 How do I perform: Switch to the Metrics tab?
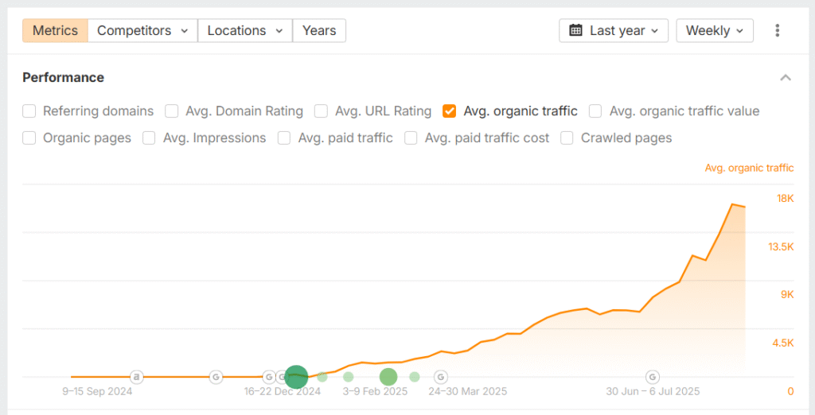pos(55,30)
